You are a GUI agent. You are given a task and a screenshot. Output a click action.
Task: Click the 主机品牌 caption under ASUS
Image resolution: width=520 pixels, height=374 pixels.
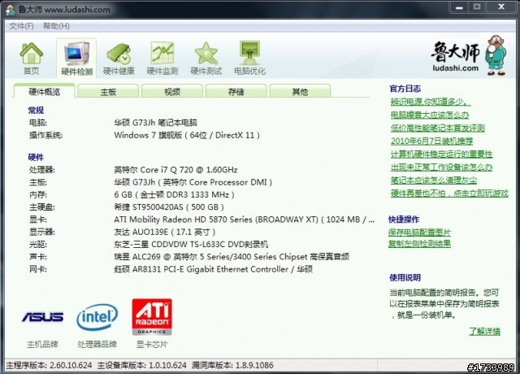[42, 344]
